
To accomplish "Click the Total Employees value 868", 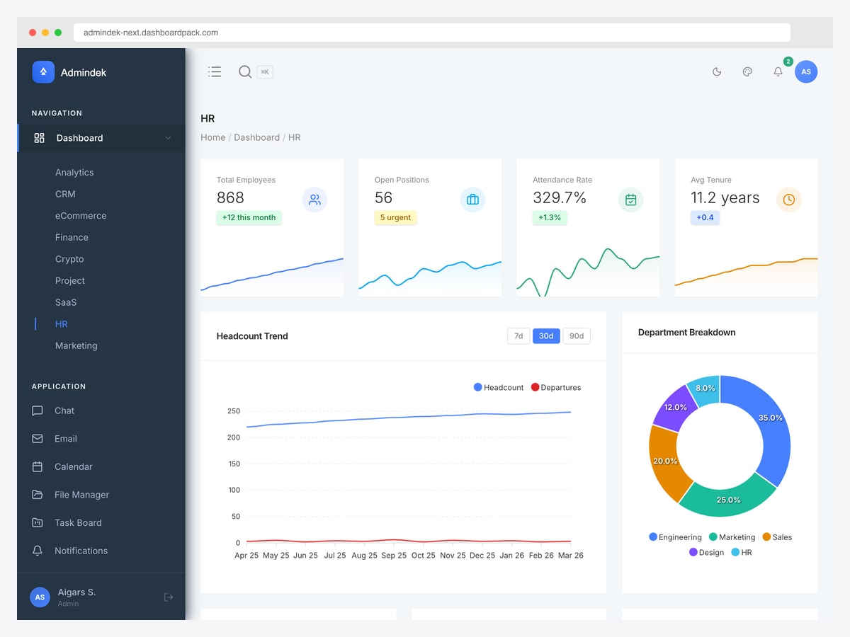I will [230, 198].
